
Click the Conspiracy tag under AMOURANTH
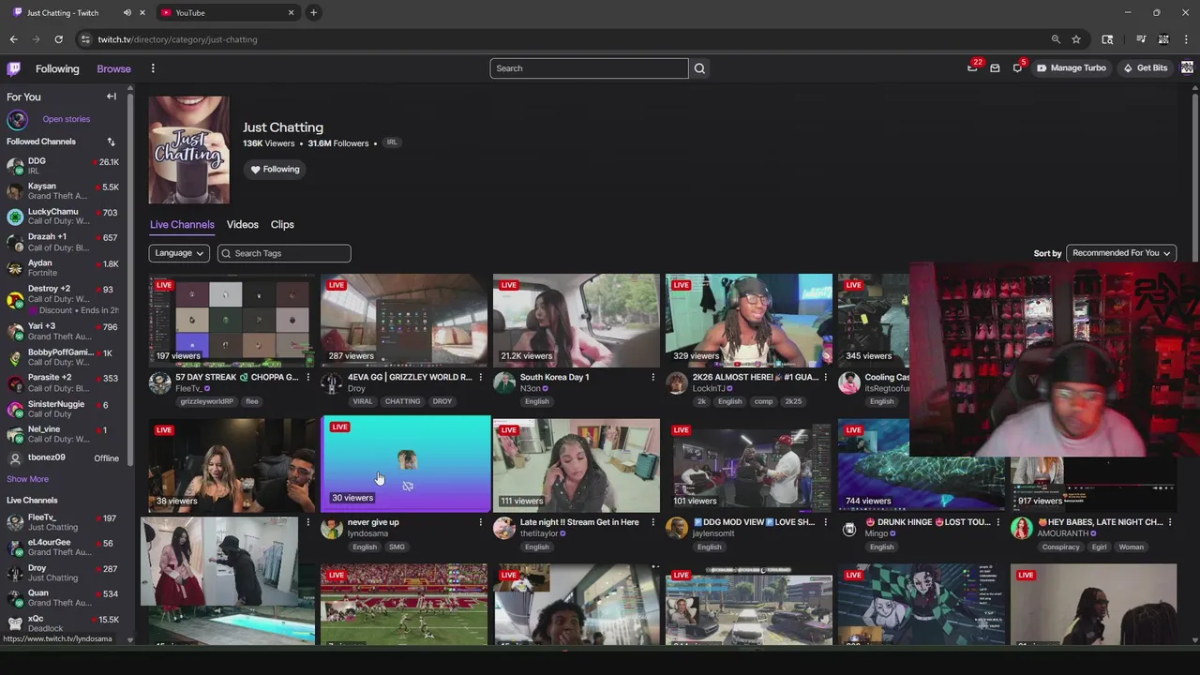pyautogui.click(x=1060, y=547)
